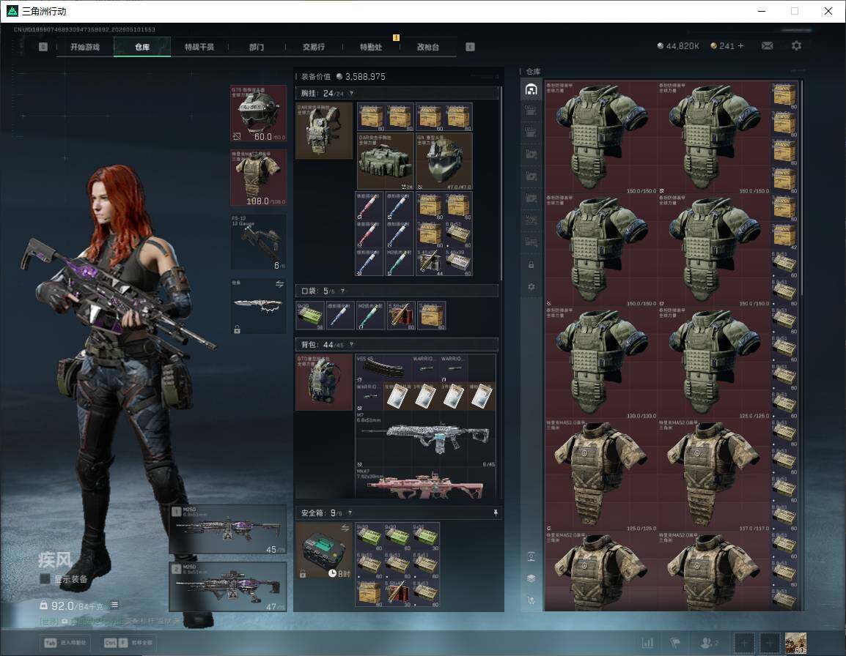Toggle the 显示装备 checkbox
Screen dimensions: 846x656
point(45,579)
